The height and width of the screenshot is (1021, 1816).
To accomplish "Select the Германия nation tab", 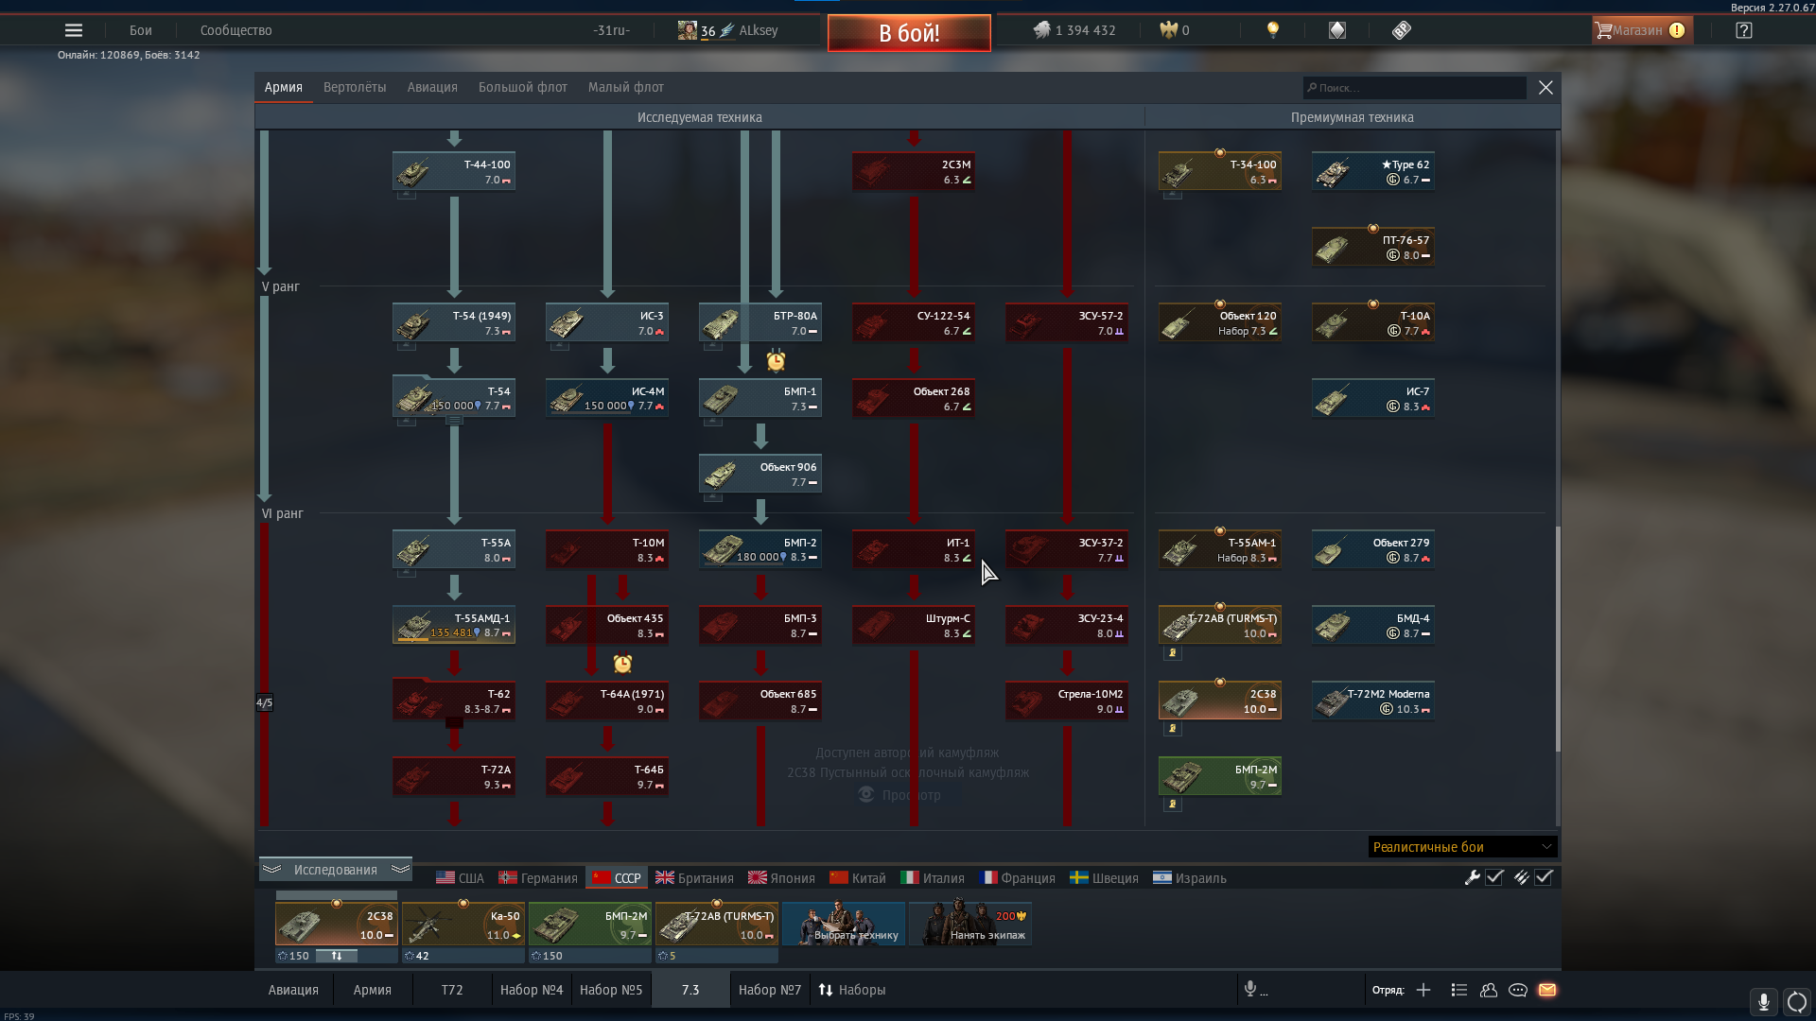I will click(538, 878).
